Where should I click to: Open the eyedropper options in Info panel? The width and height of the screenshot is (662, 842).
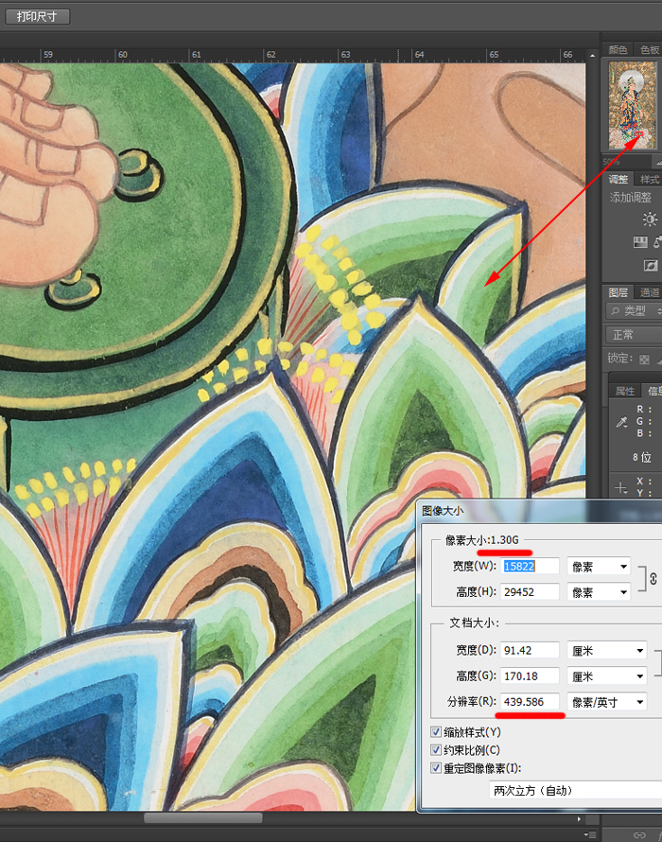[621, 422]
